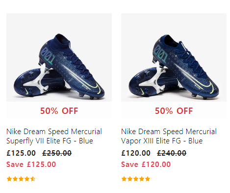
Task: Click the 50% OFF badge under Superfly boot
Action: tap(59, 111)
